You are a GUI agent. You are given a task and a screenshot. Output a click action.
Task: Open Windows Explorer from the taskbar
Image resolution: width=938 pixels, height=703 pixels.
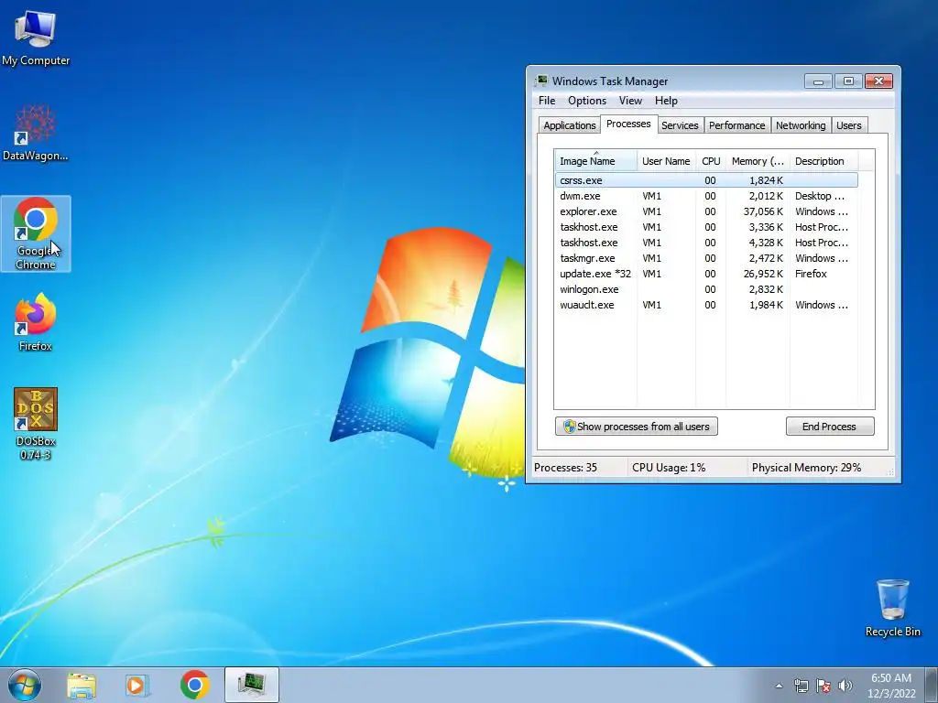(x=82, y=685)
